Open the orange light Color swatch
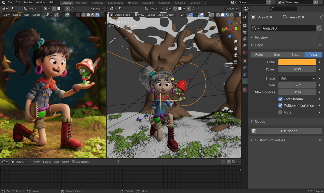The image size is (324, 193). pos(297,62)
